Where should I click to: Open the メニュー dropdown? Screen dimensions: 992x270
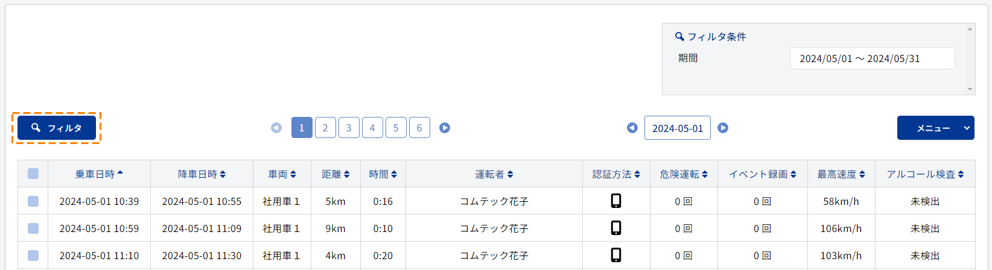(x=935, y=128)
